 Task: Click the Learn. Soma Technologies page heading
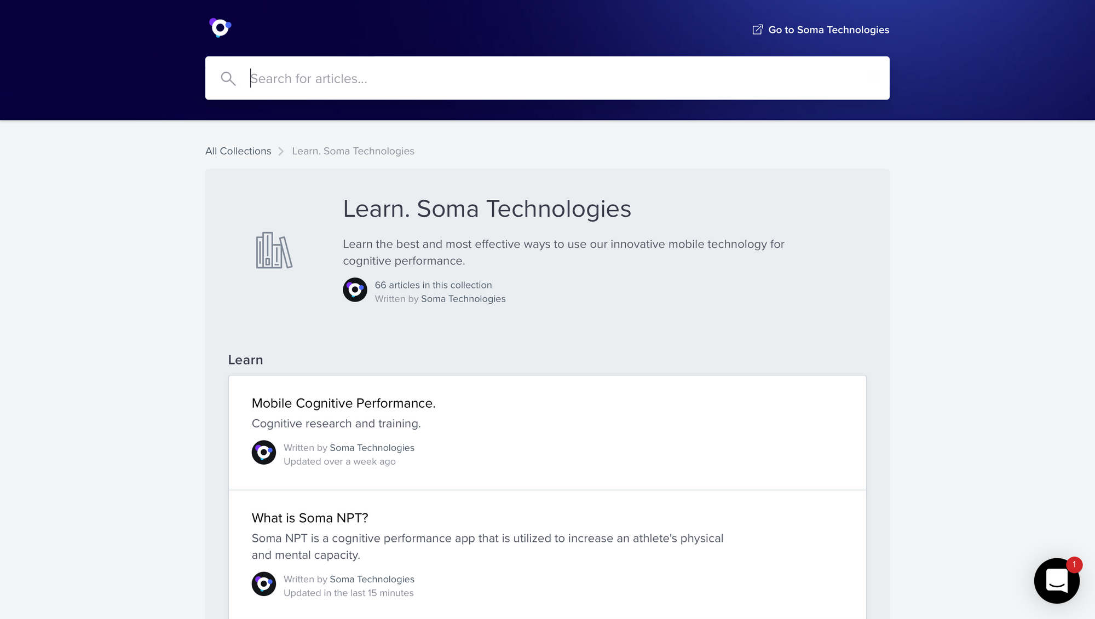[x=487, y=209]
